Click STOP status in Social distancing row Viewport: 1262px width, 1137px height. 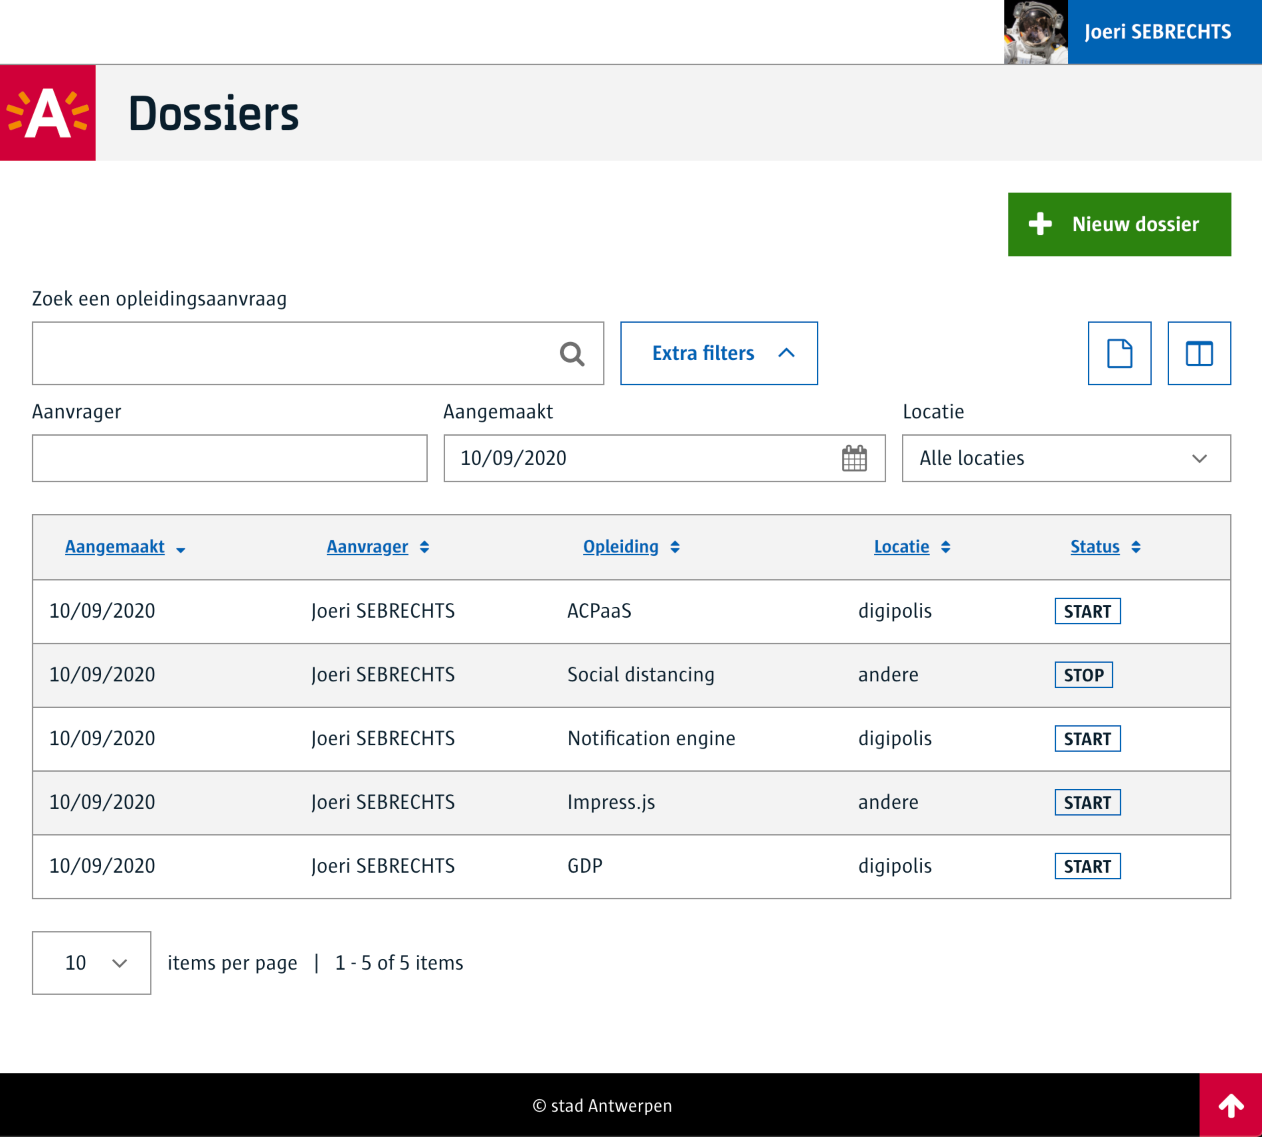[x=1084, y=675]
